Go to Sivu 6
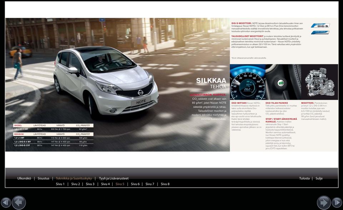 [x=135, y=184]
